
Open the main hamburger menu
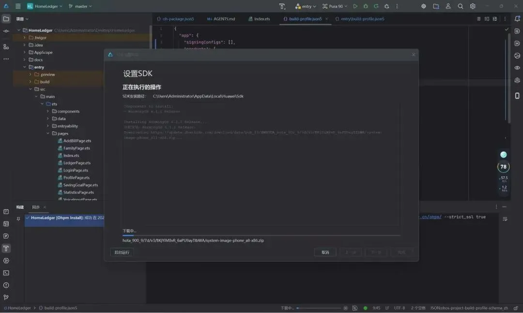(18, 6)
